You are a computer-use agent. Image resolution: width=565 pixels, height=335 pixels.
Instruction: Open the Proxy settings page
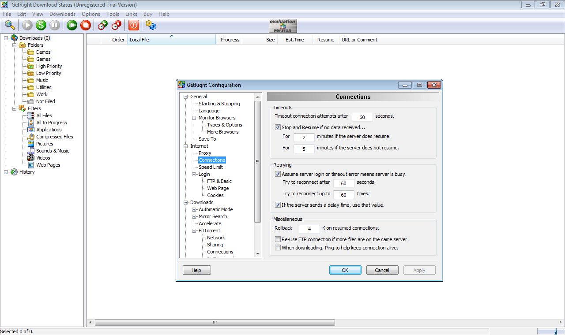point(205,153)
